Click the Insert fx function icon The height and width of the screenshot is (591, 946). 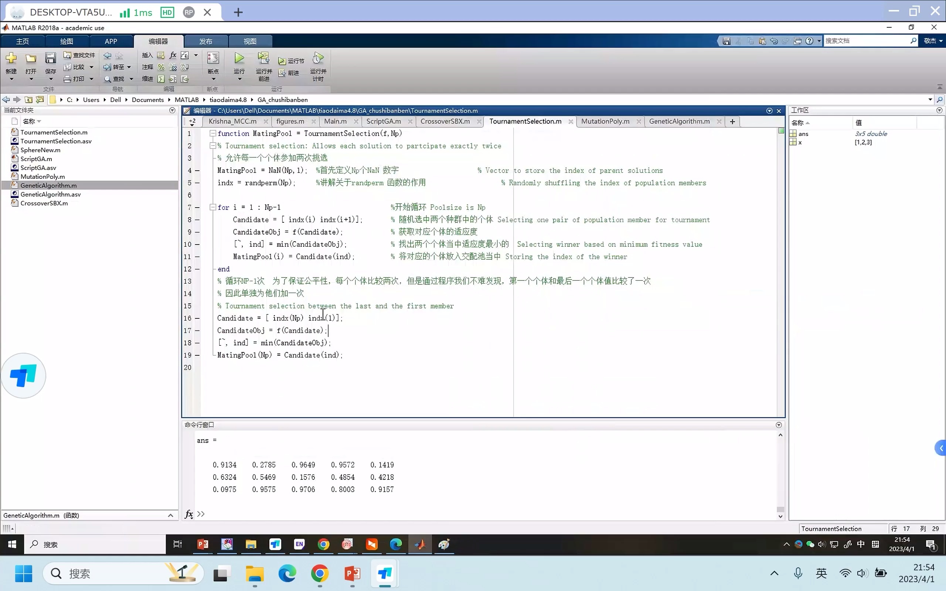[173, 55]
